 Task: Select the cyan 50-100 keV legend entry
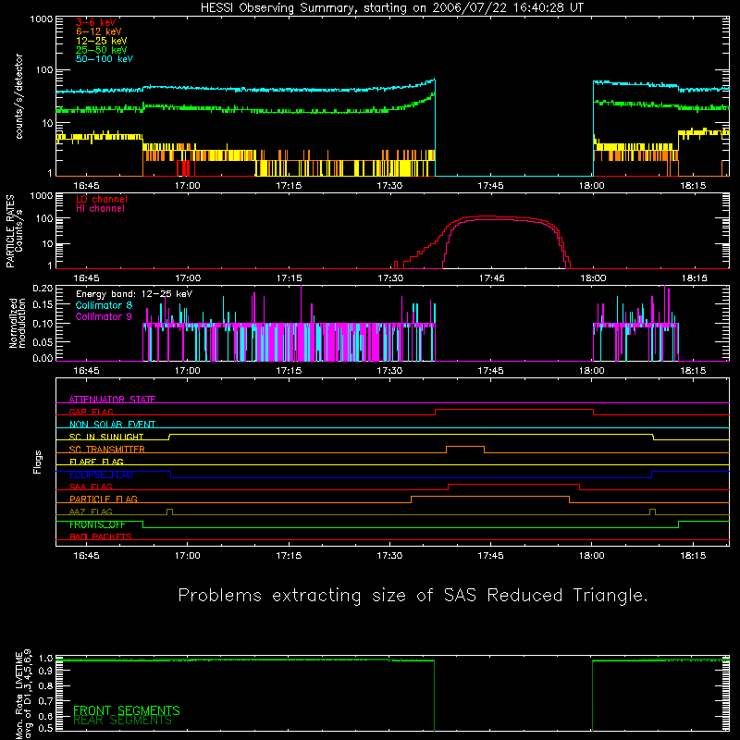pos(105,59)
